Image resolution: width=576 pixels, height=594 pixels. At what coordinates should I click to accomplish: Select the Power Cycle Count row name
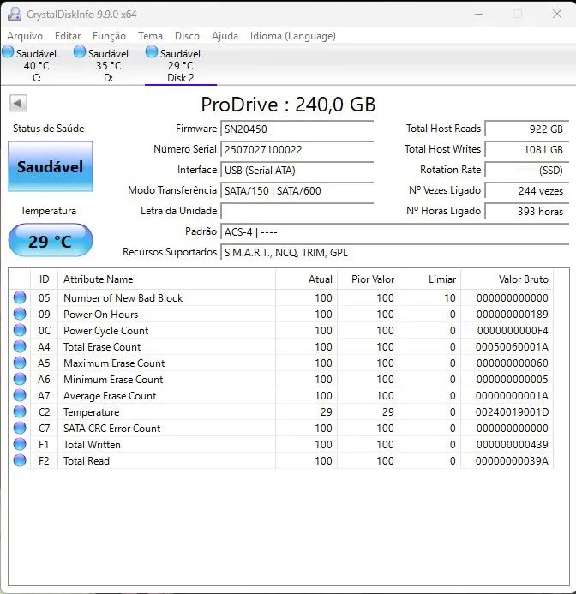click(105, 330)
